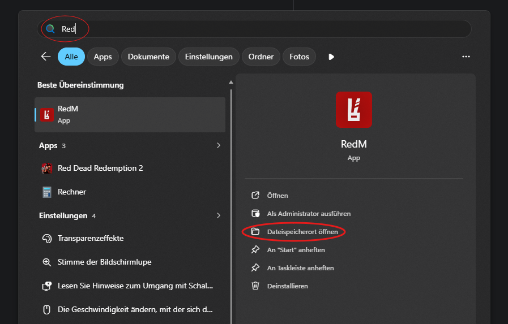Open the three-dot options menu
Image resolution: width=508 pixels, height=324 pixels.
(466, 57)
